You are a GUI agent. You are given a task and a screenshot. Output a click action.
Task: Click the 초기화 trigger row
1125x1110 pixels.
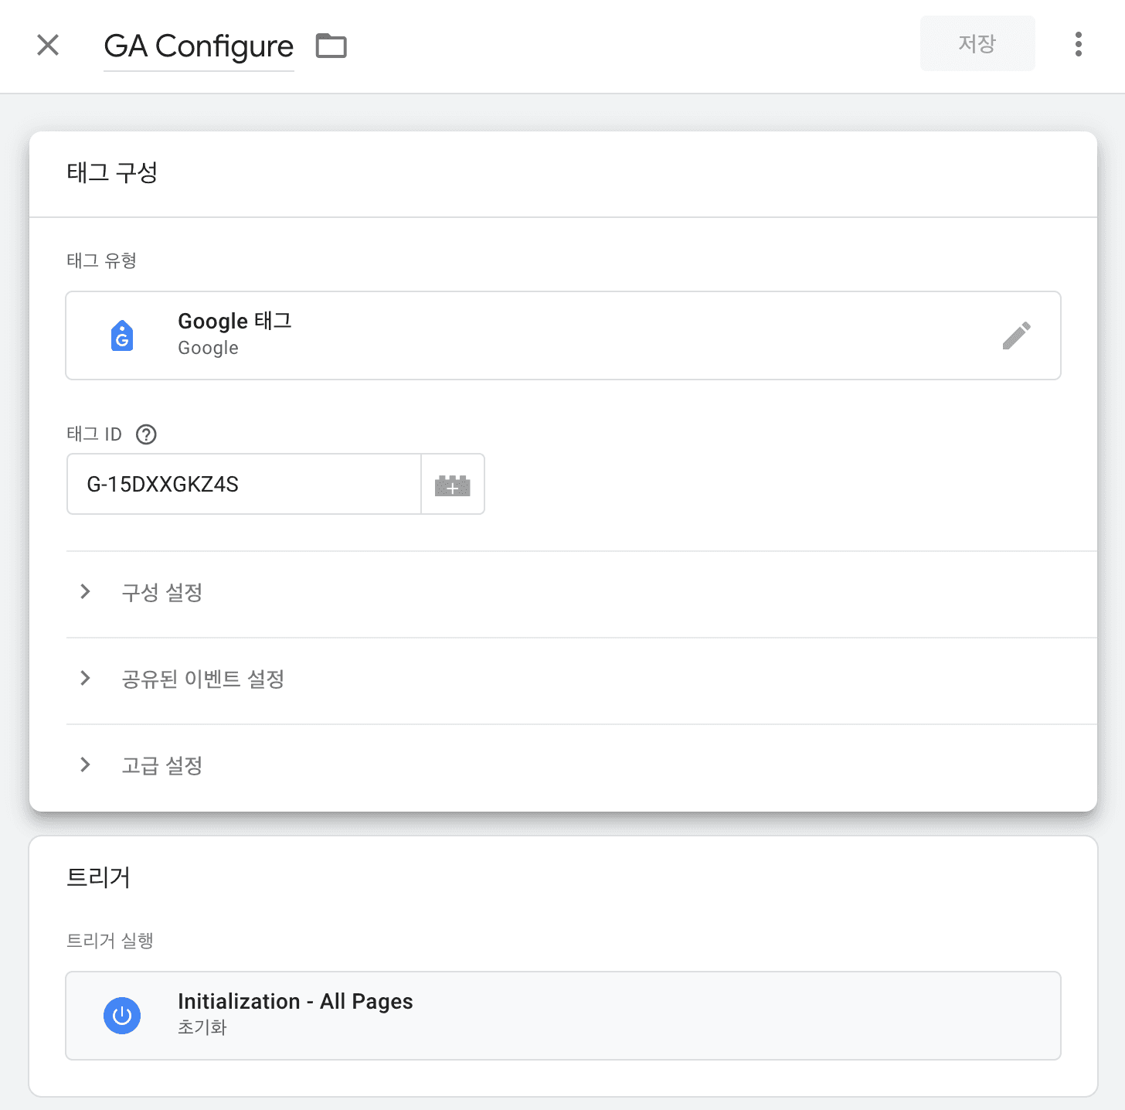pos(202,1028)
